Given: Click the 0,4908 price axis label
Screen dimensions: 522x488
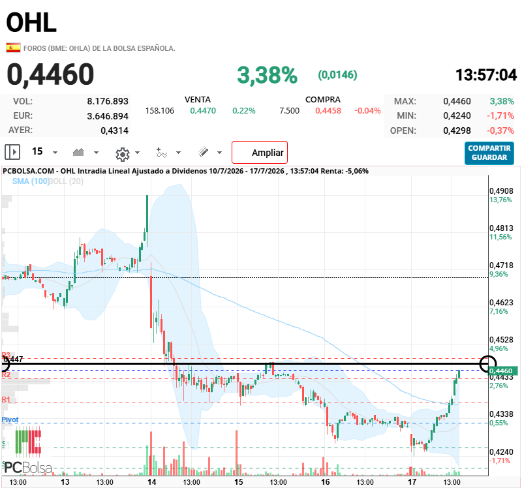Looking at the screenshot, I should (501, 191).
